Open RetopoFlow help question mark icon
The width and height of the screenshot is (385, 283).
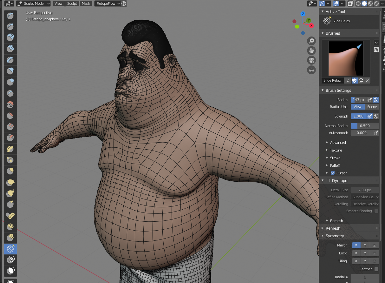click(124, 3)
